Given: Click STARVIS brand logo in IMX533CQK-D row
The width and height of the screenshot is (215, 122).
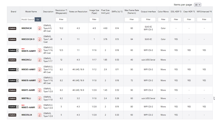Looking at the screenshot, I should click(12, 39).
